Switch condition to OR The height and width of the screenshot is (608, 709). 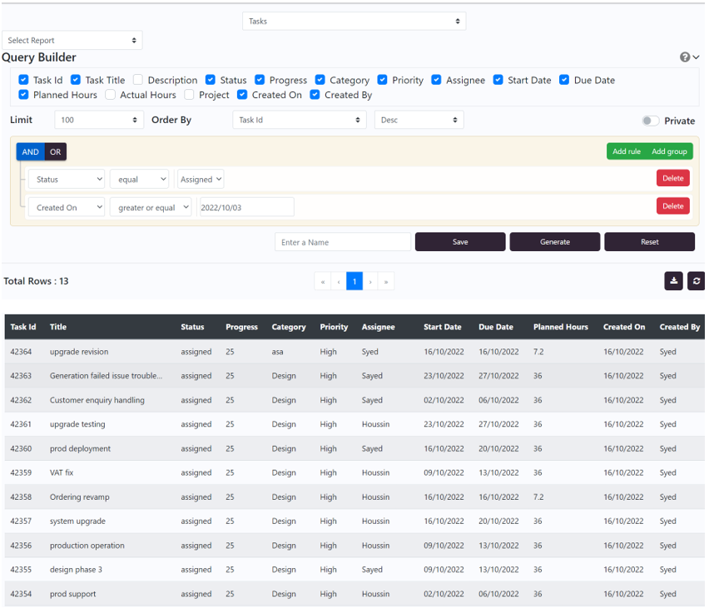point(55,152)
